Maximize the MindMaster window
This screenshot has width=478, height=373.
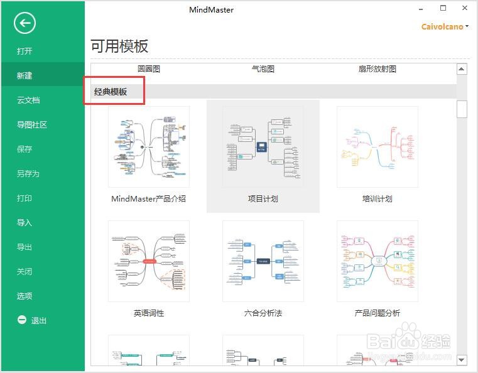443,8
